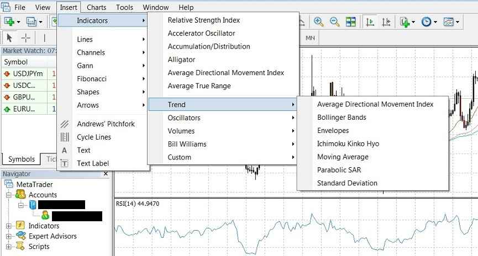Toggle the chart shift button
This screenshot has width=478, height=256.
pyautogui.click(x=386, y=22)
